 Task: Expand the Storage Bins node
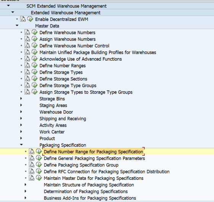[x=21, y=99]
